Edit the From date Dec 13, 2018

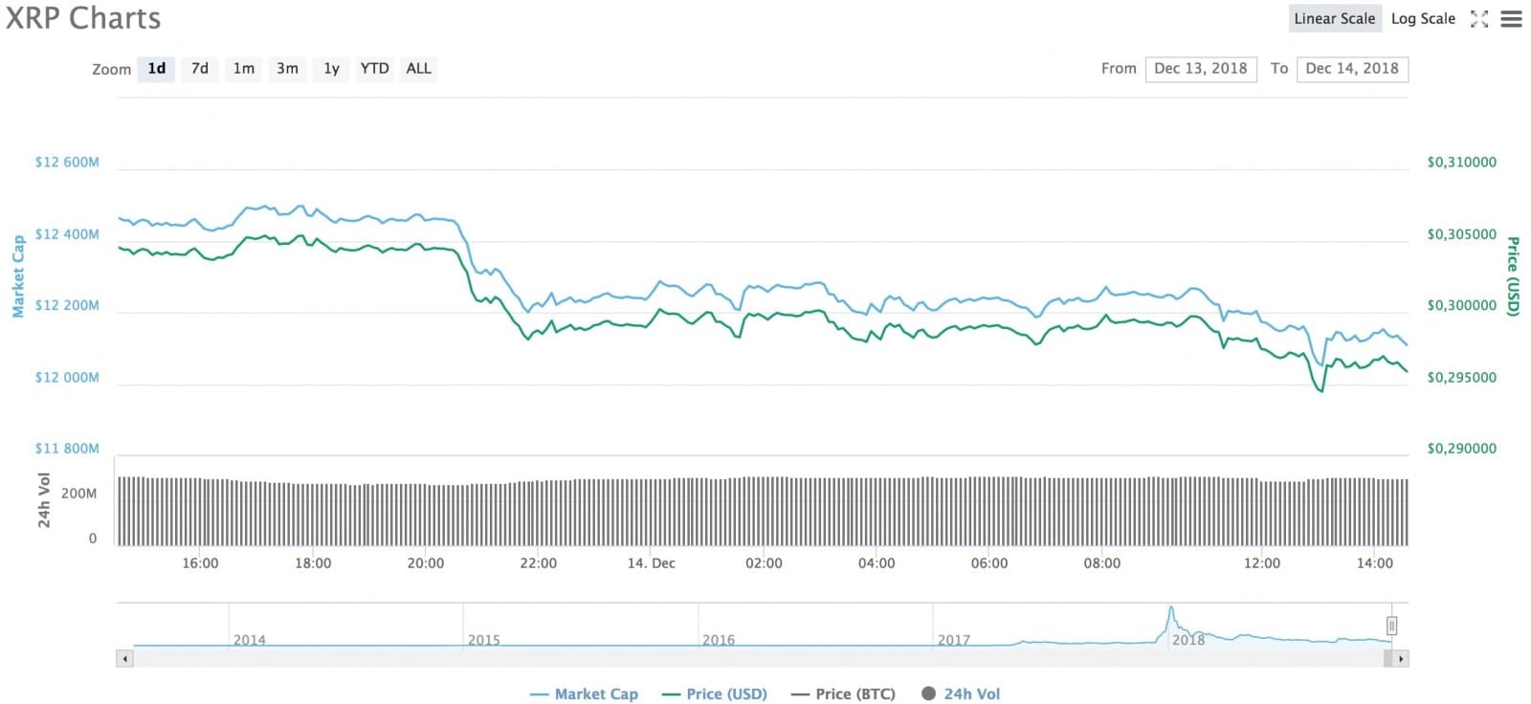pos(1201,69)
